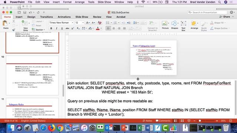Toggle Normal view button in status bar

click(x=176, y=121)
